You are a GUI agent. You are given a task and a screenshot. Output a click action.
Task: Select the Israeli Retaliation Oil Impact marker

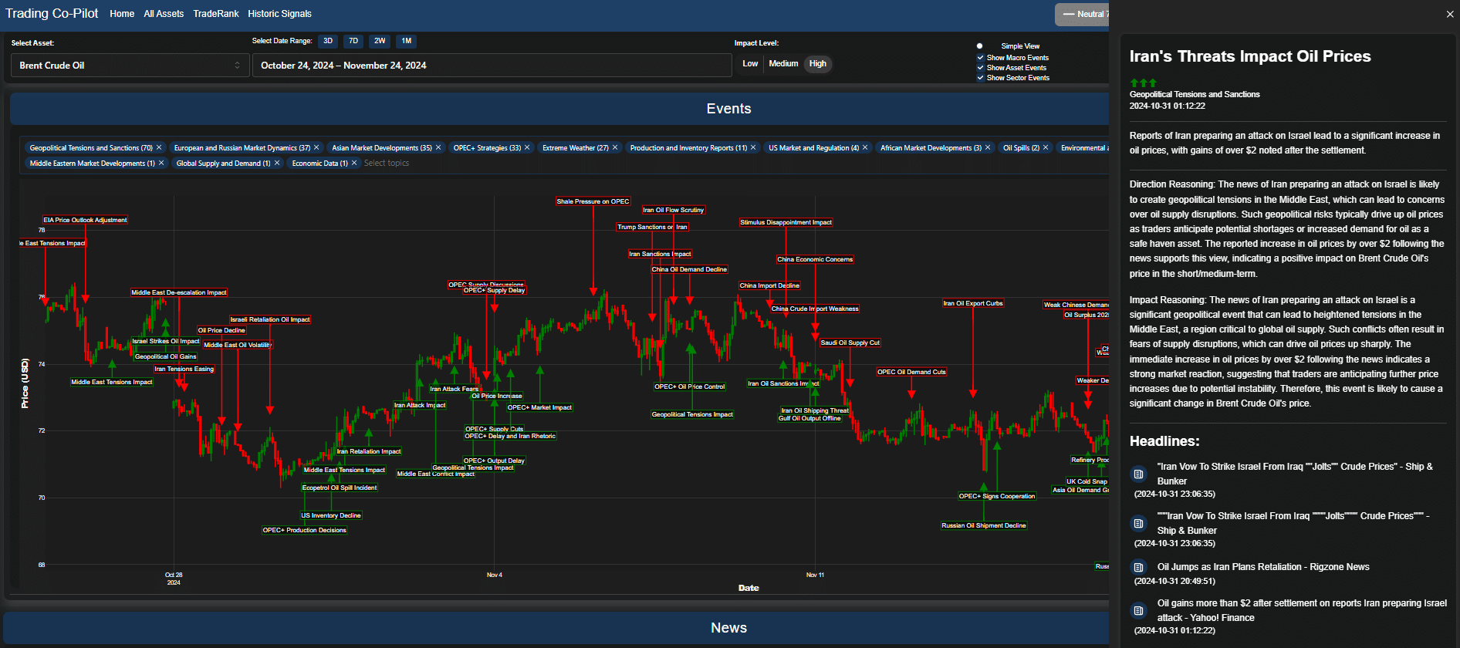(270, 319)
